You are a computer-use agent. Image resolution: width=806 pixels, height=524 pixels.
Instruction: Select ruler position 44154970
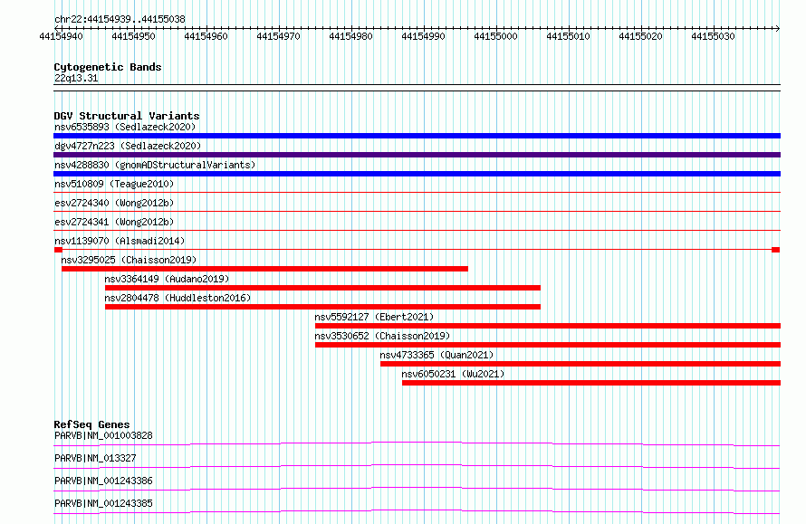coord(279,36)
